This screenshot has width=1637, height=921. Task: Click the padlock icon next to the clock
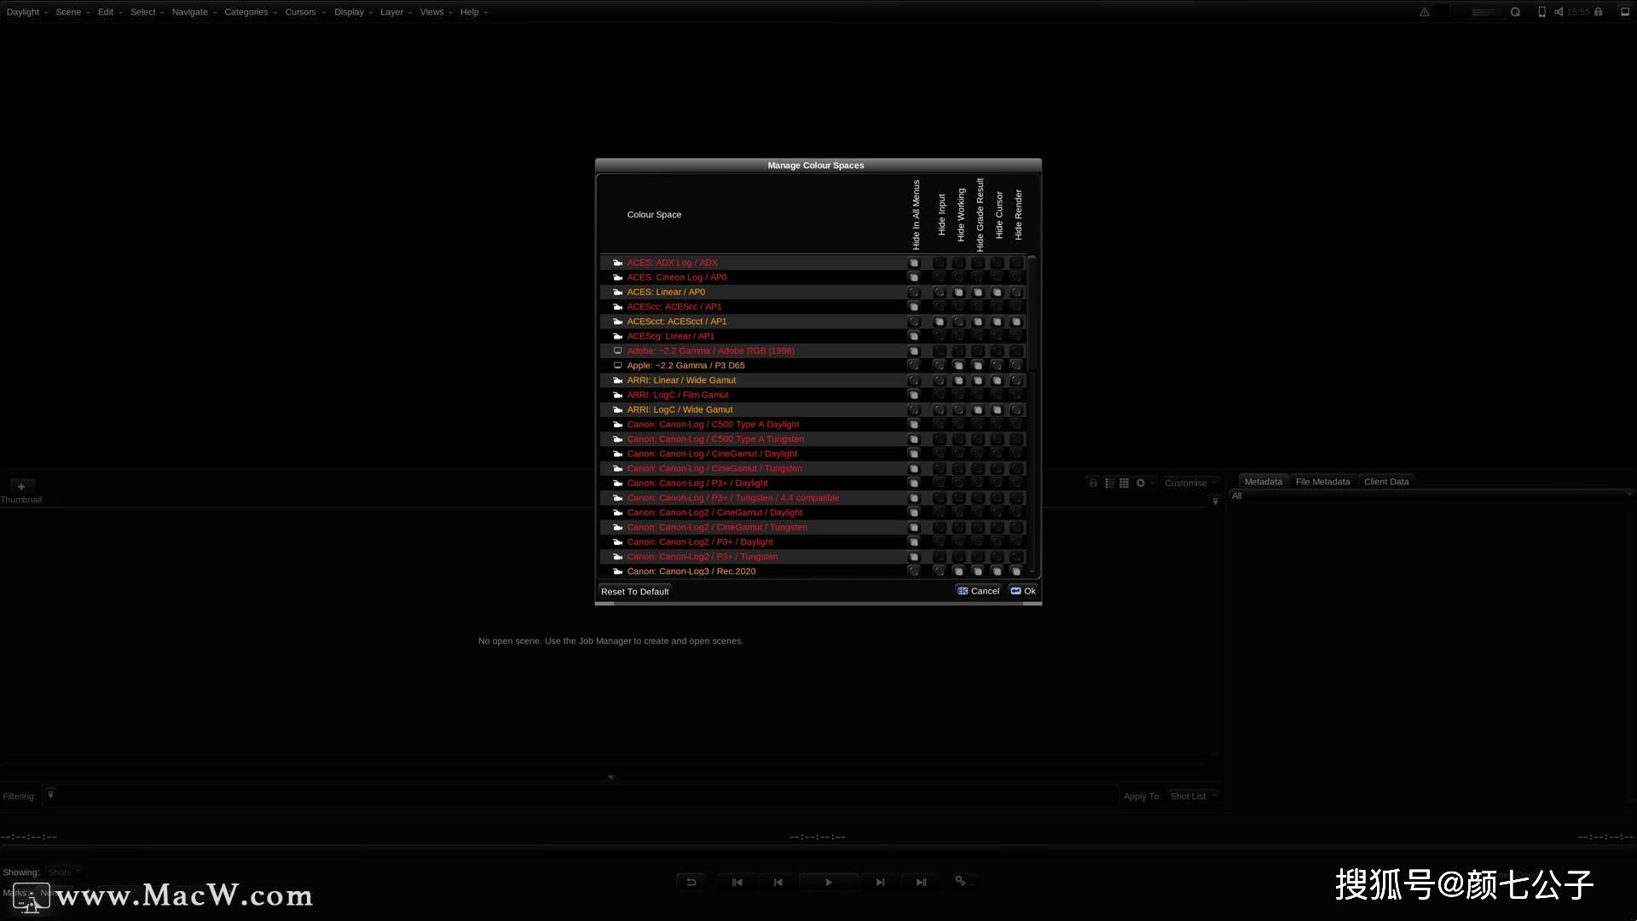tap(1599, 12)
